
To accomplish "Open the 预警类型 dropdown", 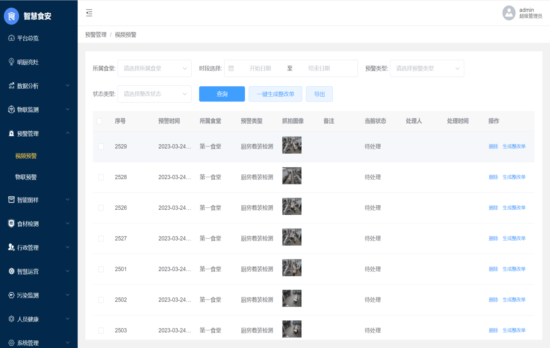I will point(427,69).
